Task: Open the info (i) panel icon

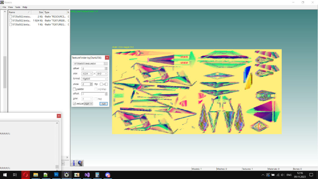Action: (74, 163)
